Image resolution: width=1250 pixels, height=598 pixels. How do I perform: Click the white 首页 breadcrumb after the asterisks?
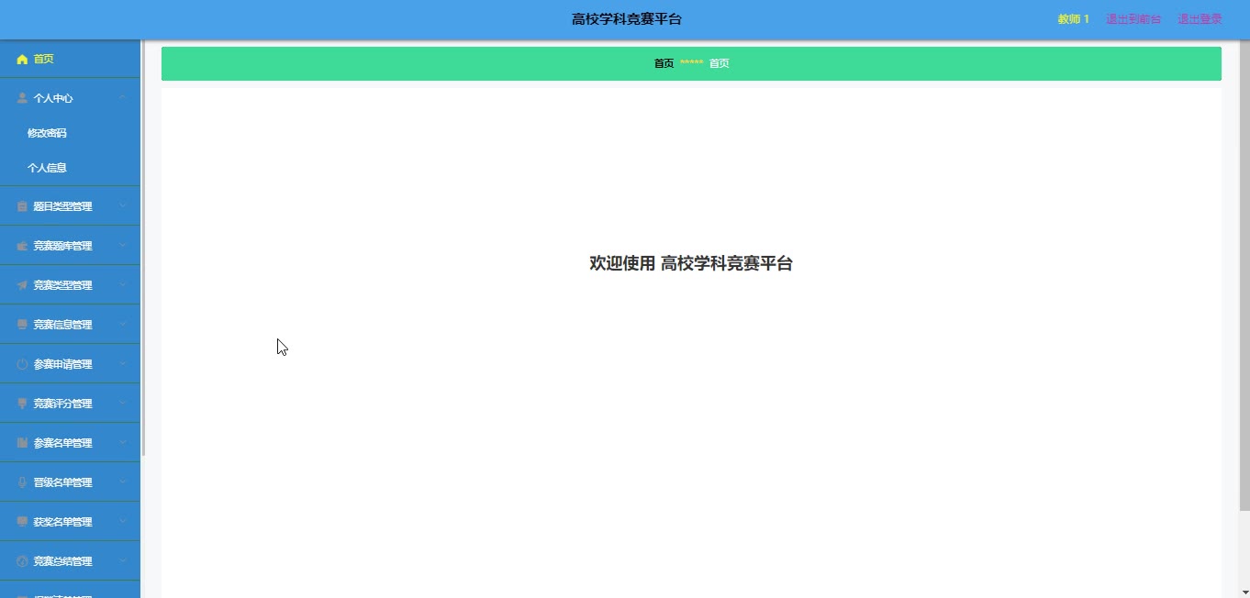pos(719,63)
